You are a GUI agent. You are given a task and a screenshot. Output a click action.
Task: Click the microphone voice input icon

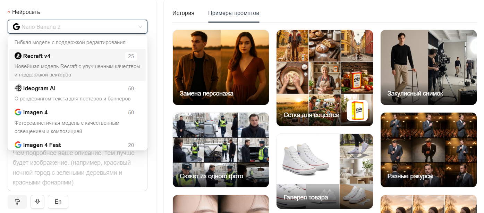pos(37,202)
